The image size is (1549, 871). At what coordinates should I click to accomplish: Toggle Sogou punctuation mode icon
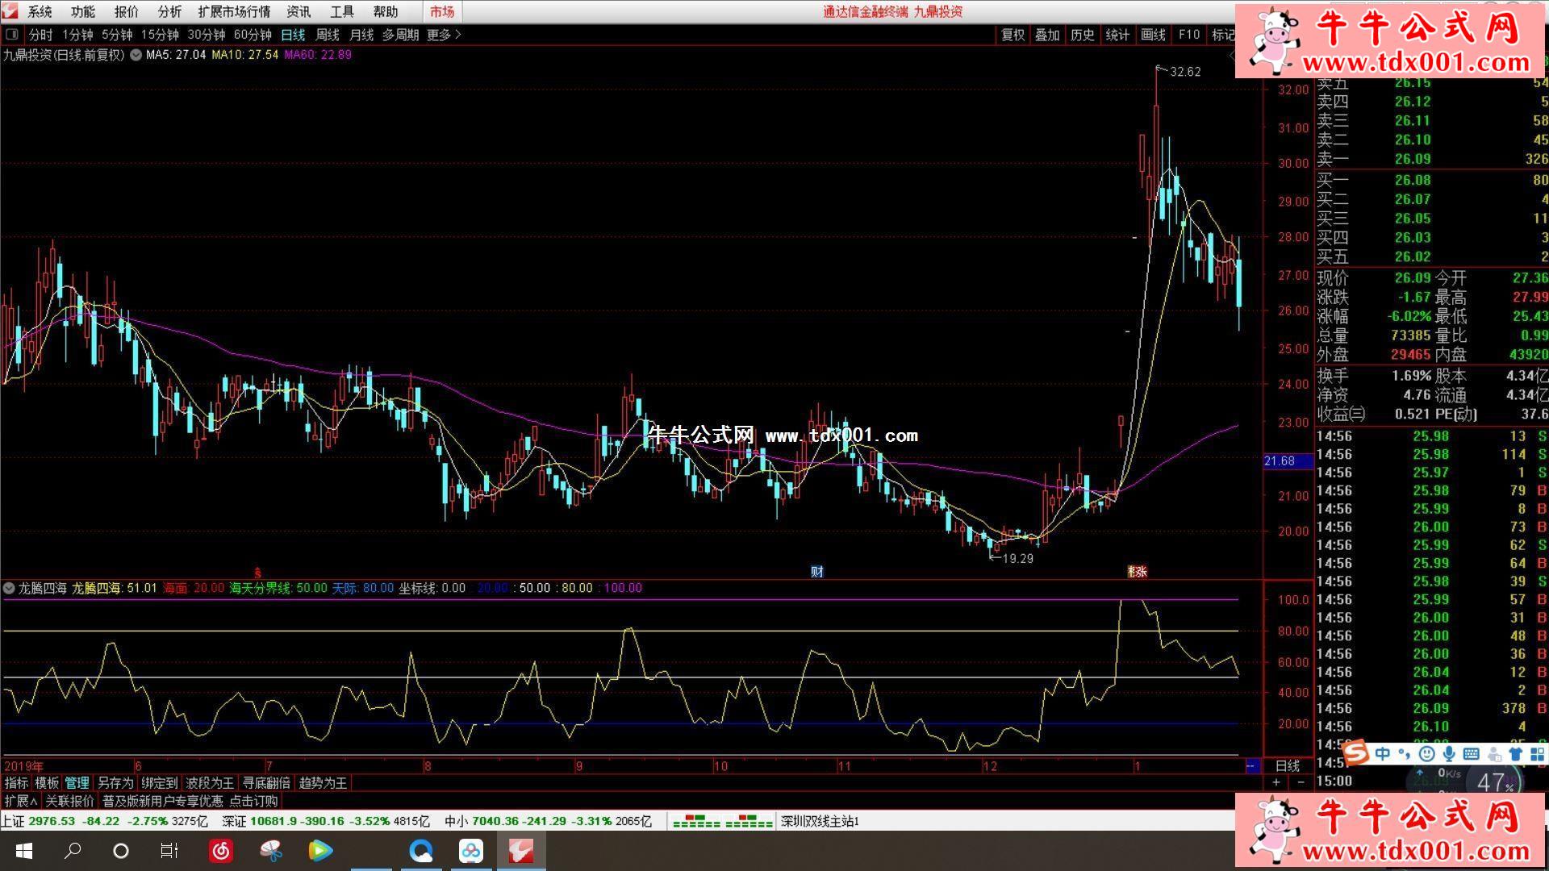coord(1405,754)
